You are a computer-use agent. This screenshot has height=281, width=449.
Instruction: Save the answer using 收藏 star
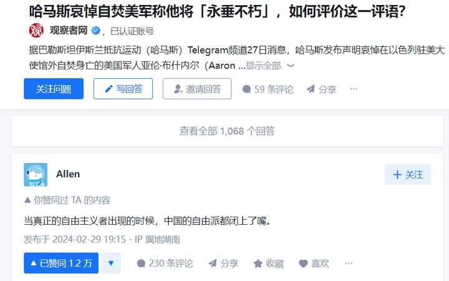pyautogui.click(x=269, y=264)
